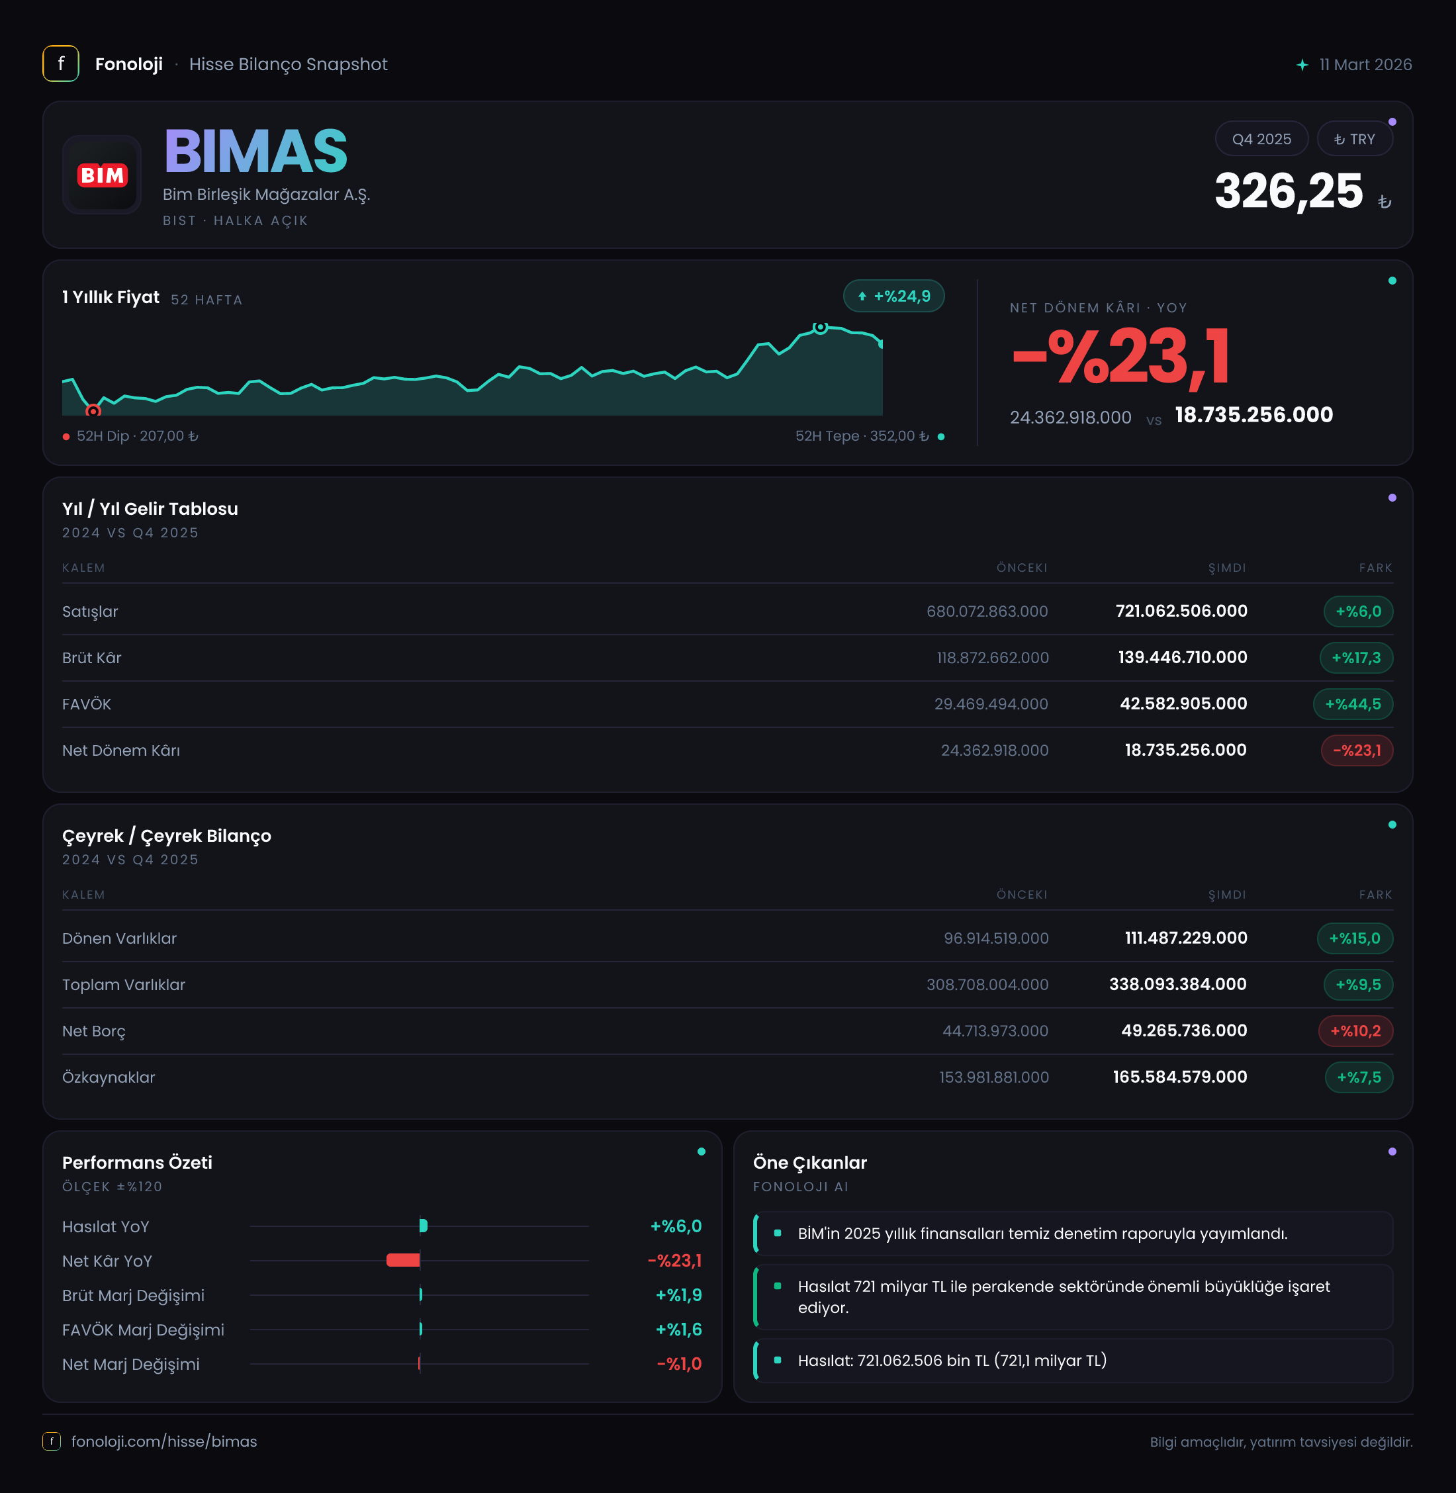Click the 'Çeyrek / Çeyrek Bilanço' heading
Screen dimensions: 1456x1493
click(x=167, y=835)
